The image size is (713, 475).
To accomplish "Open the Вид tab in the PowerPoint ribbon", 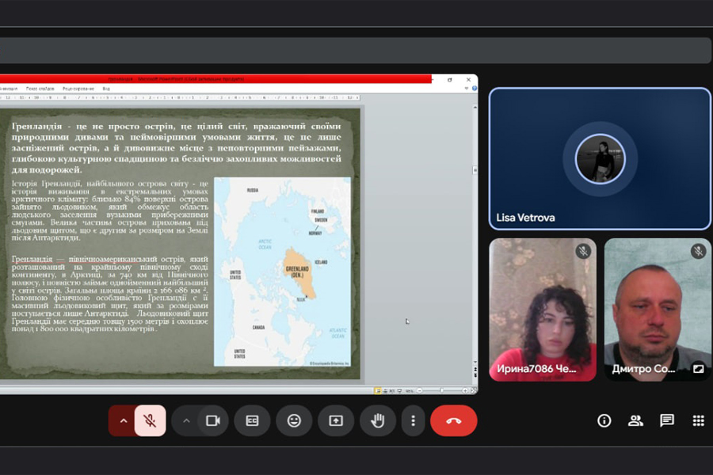I will point(106,89).
